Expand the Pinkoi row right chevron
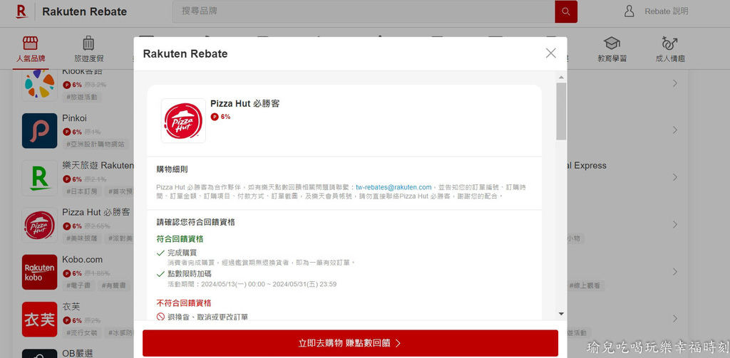Viewport: 730px width, 358px height. pos(675,130)
